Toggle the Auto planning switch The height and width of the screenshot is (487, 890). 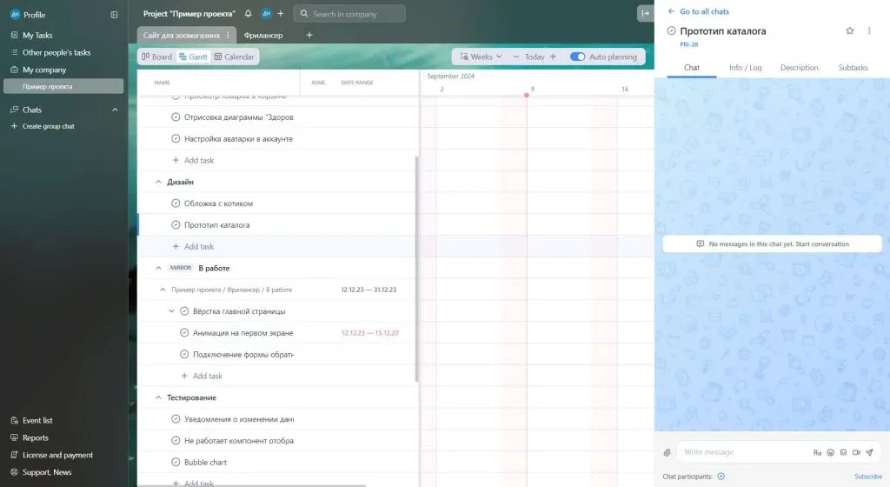coord(577,57)
